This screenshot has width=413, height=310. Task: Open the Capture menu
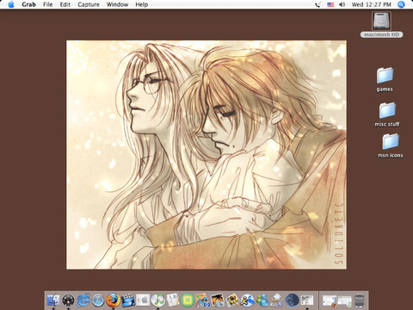coord(89,4)
